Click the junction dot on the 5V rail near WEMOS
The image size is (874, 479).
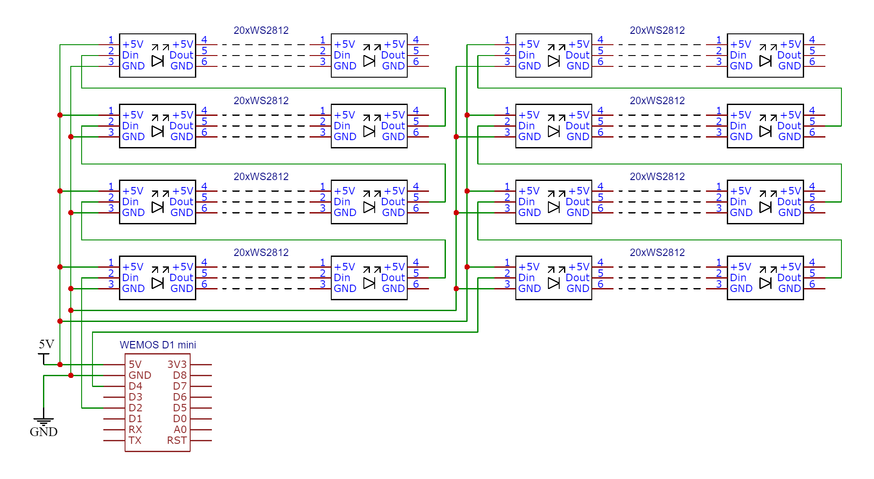[59, 364]
